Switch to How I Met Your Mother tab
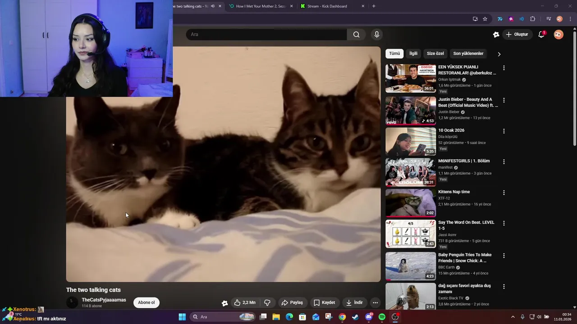 (260, 6)
